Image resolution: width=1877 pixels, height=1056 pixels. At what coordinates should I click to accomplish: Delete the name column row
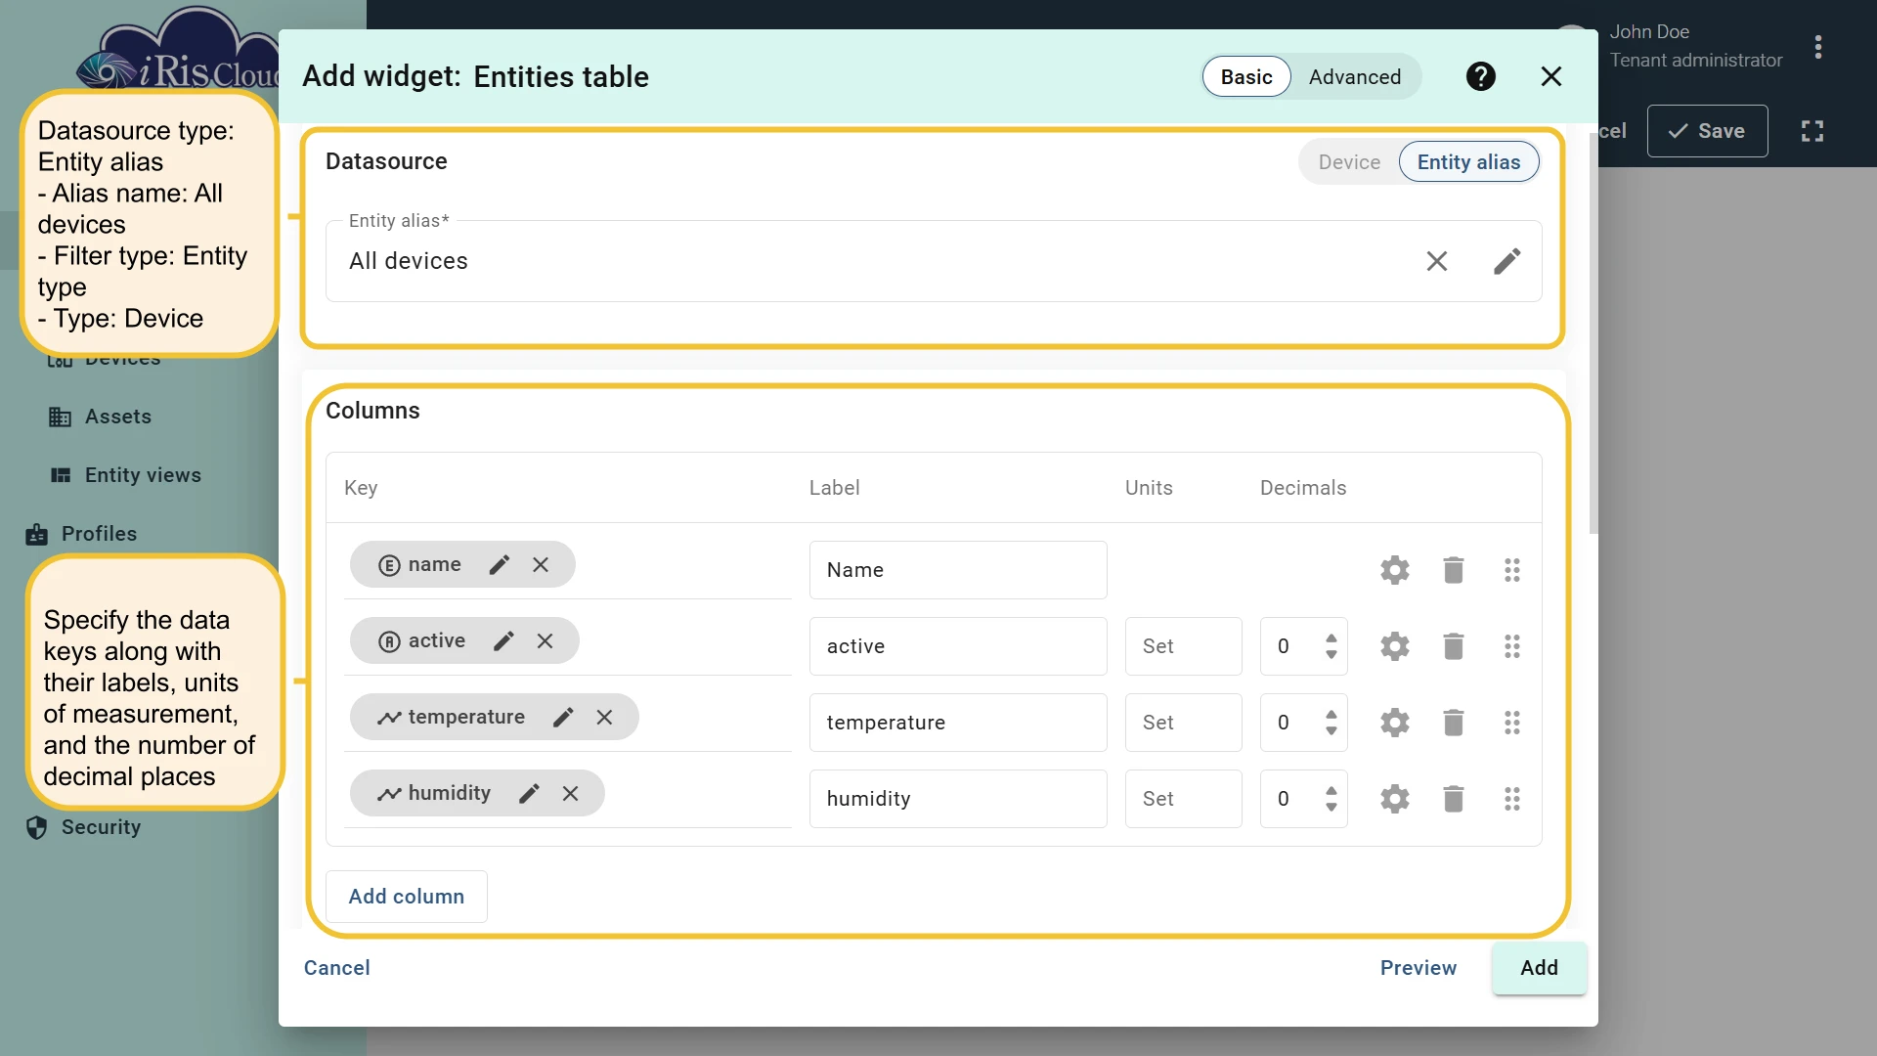click(1454, 570)
